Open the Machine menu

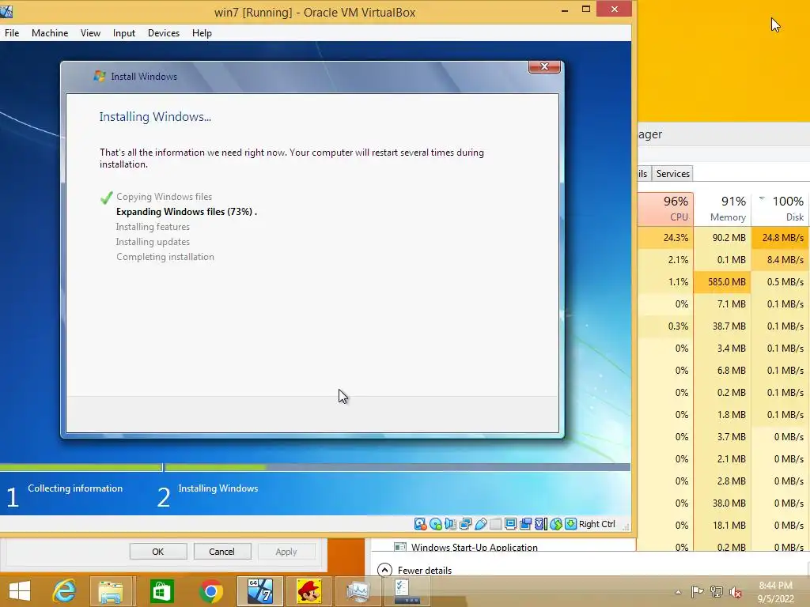tap(50, 33)
